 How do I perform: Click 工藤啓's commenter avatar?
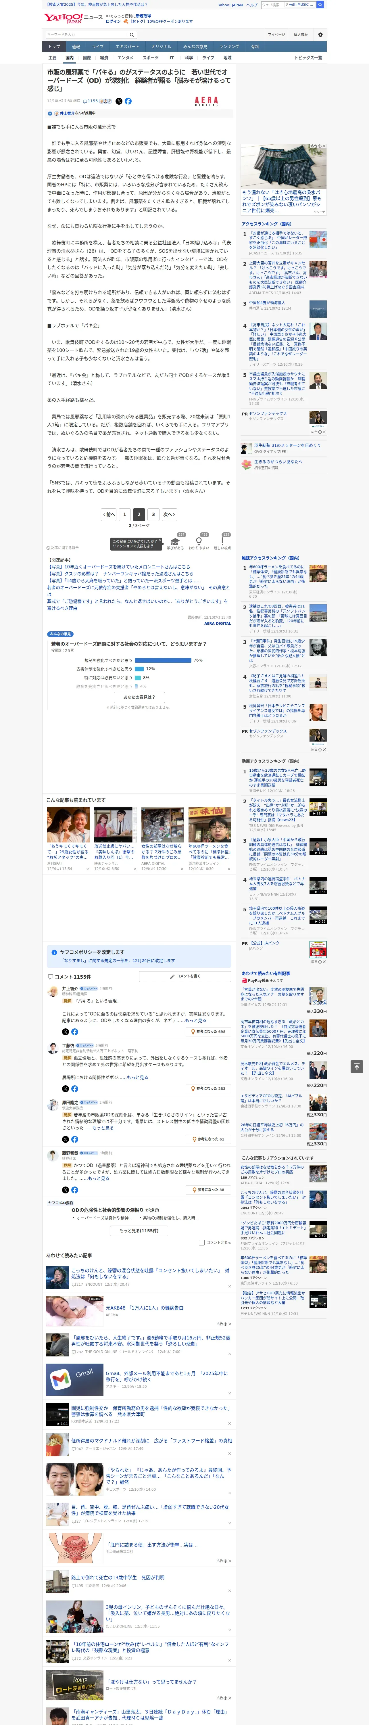(x=53, y=1049)
